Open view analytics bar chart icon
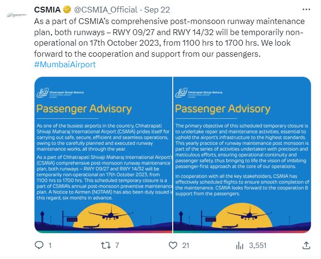 pyautogui.click(x=239, y=246)
